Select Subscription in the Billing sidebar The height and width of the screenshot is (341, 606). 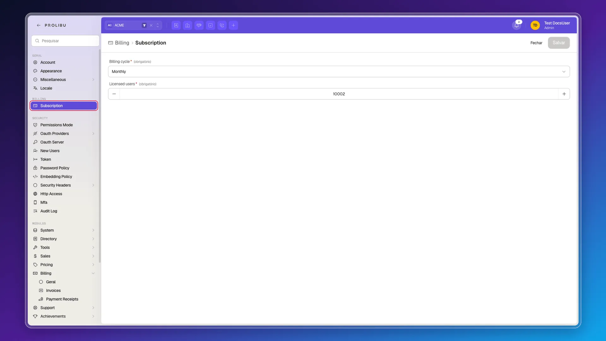click(x=64, y=106)
